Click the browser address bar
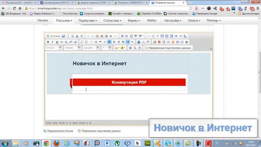Screen dimensions: 261x147 106,8
